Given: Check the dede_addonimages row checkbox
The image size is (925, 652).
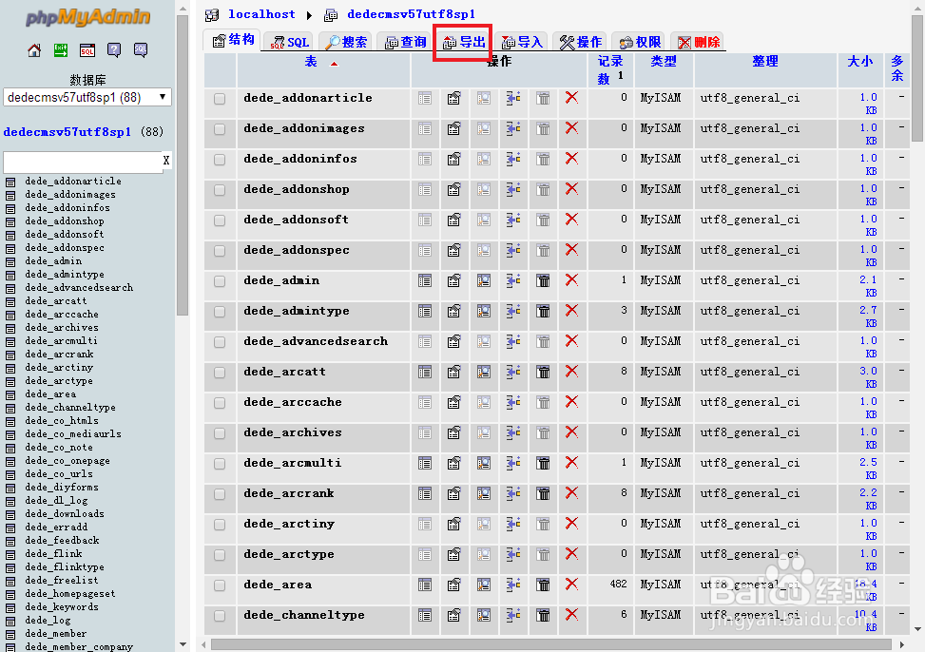Looking at the screenshot, I should [220, 129].
